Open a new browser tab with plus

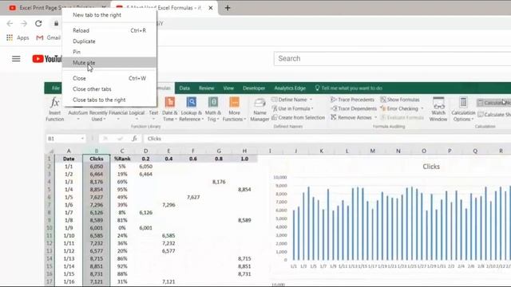[228, 8]
